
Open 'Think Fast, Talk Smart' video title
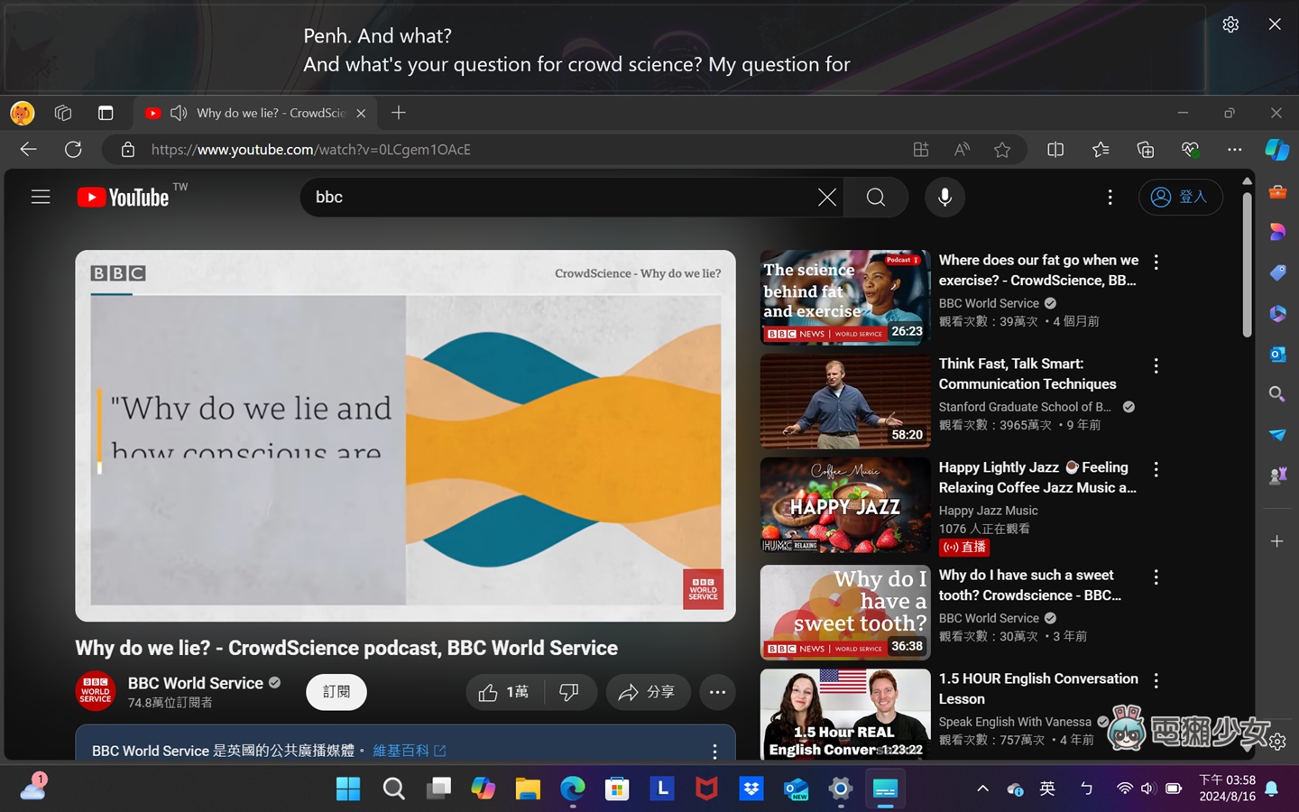[1027, 374]
